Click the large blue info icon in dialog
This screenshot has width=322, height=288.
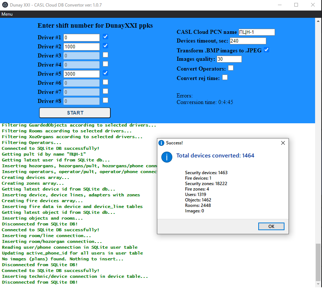[167, 157]
